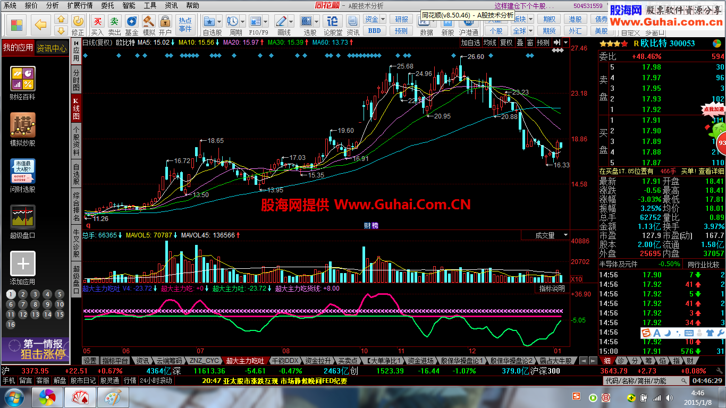Viewport: 726px width, 408px height.
Task: Open the 论股堂 forum icon
Action: (x=333, y=25)
